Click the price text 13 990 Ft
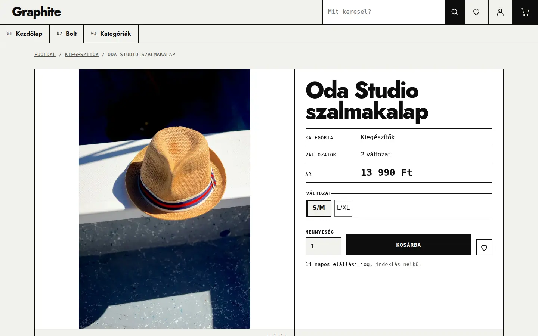Image resolution: width=538 pixels, height=336 pixels. pyautogui.click(x=387, y=173)
